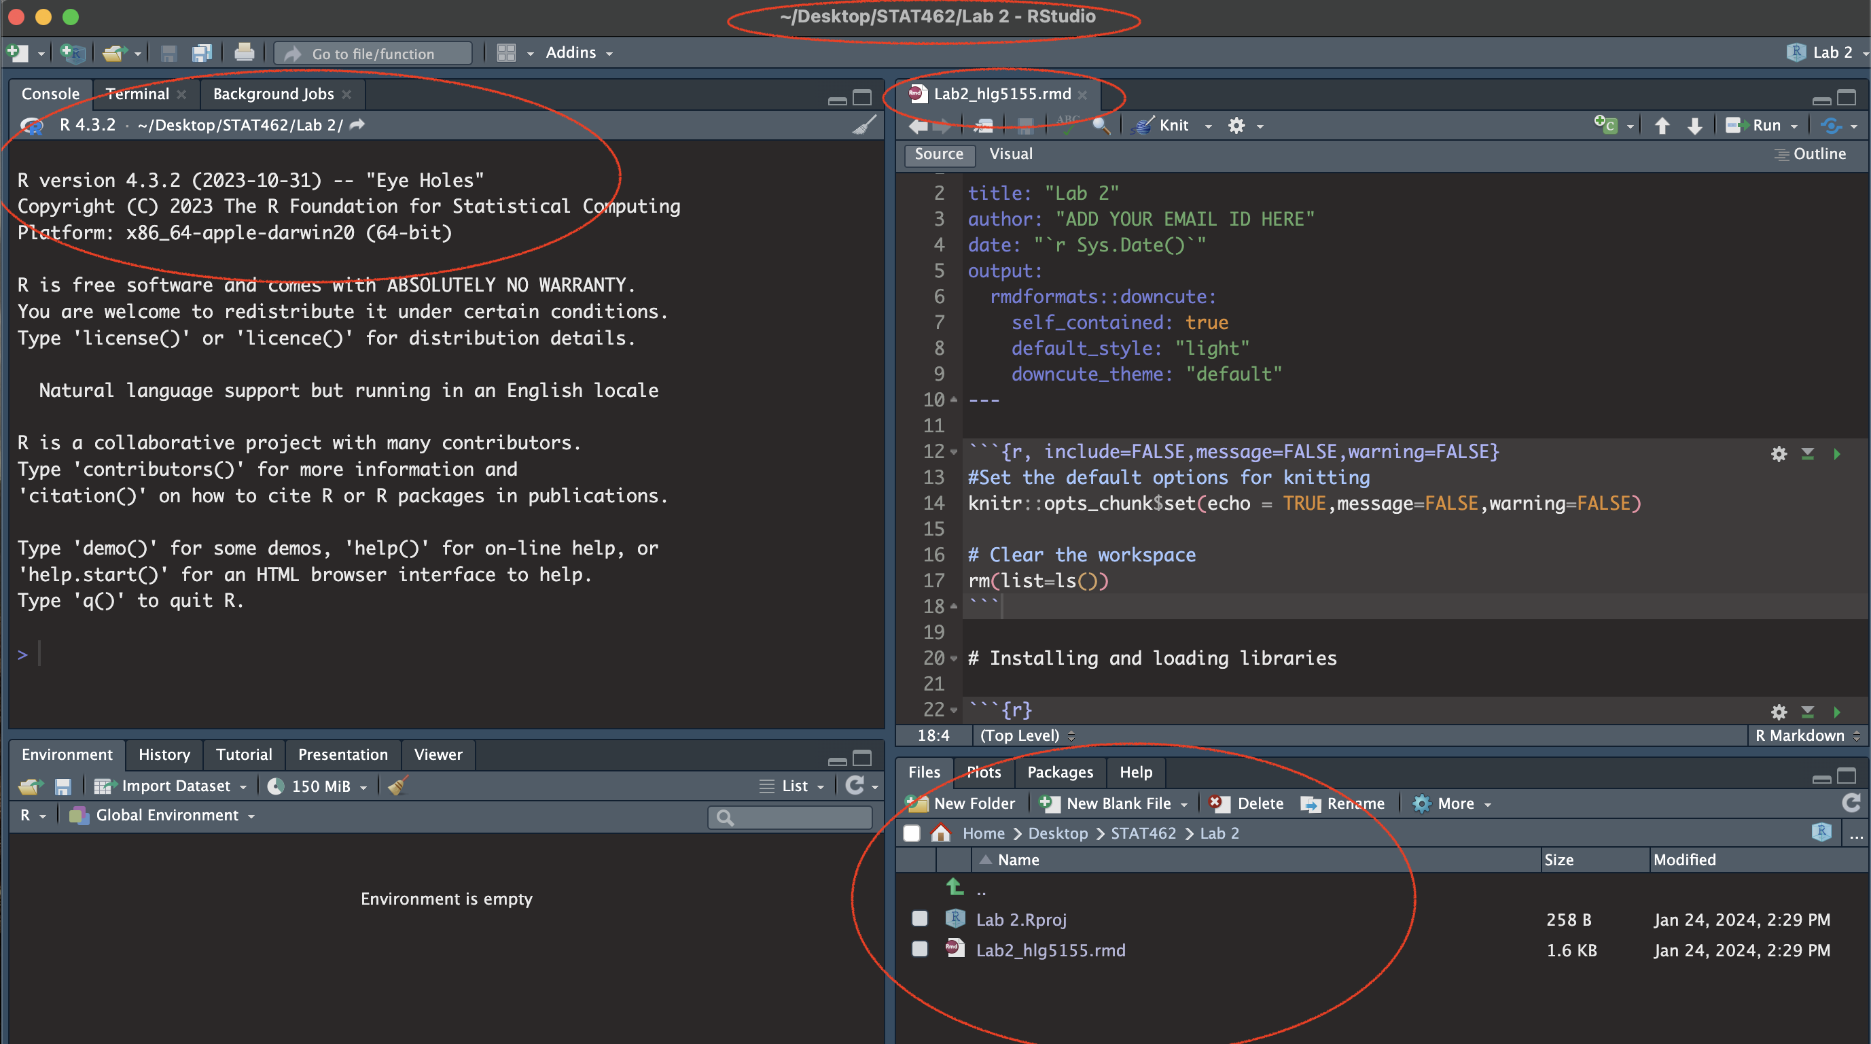The image size is (1871, 1044).
Task: Click the Open File folder icon
Action: [115, 53]
